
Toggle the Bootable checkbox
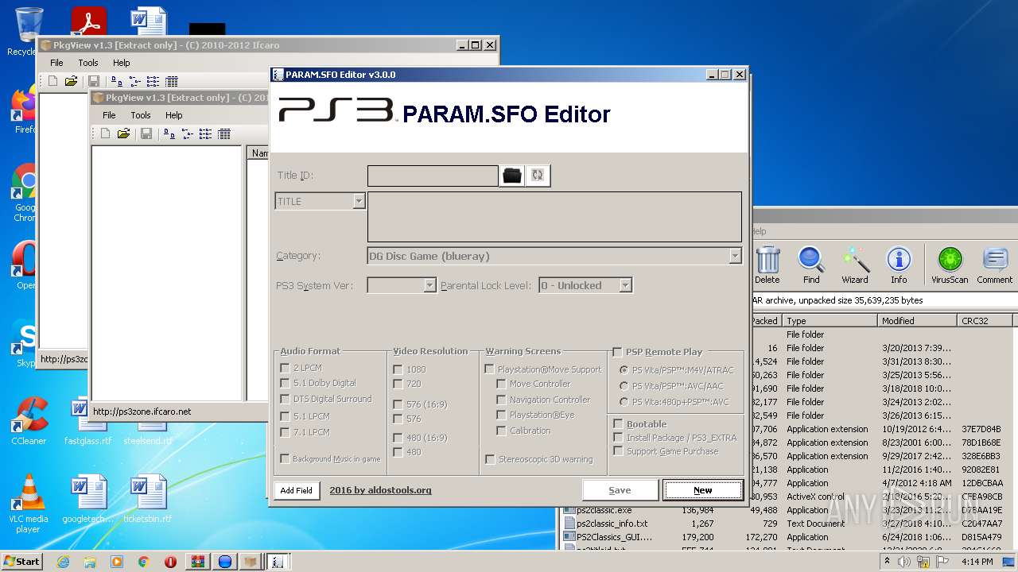(x=618, y=424)
